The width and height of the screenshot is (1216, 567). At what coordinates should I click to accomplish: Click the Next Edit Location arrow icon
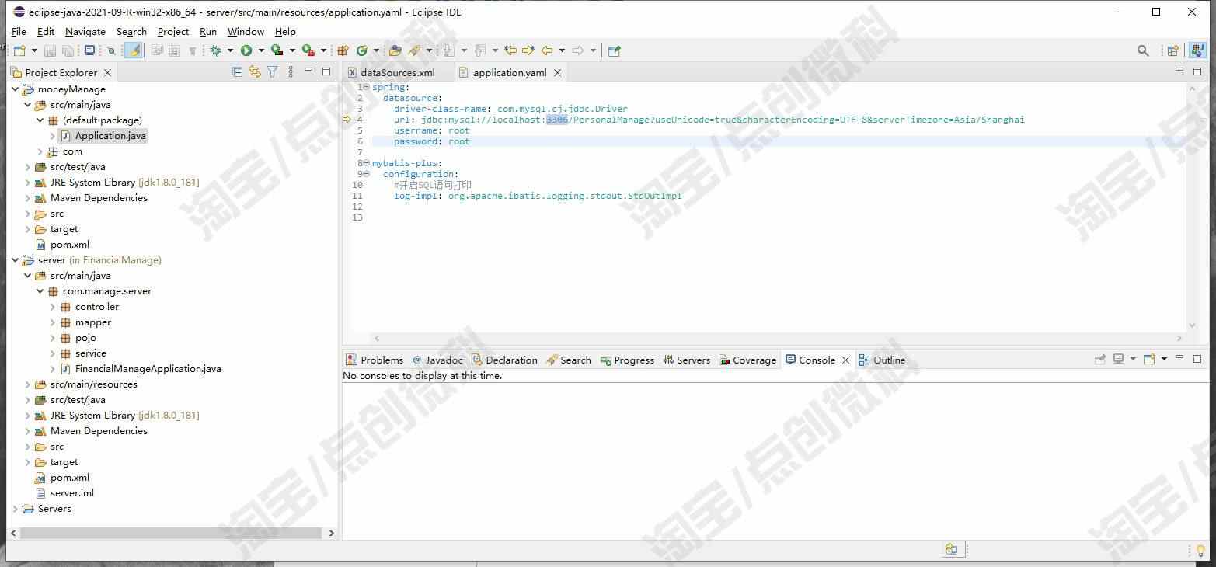click(x=528, y=50)
